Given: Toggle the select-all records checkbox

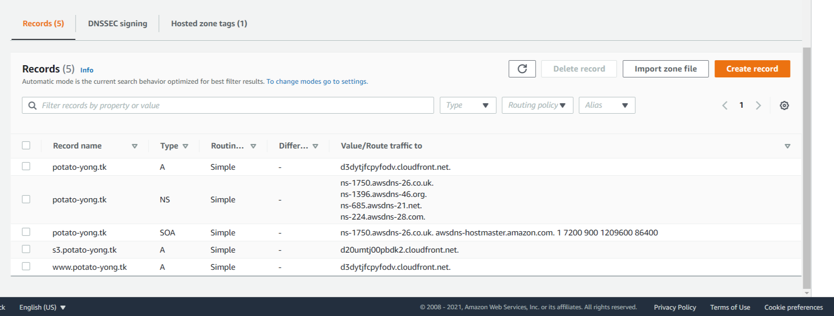Looking at the screenshot, I should point(26,145).
